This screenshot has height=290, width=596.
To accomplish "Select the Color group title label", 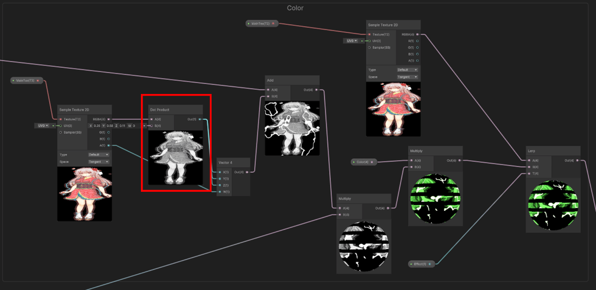I will [295, 8].
